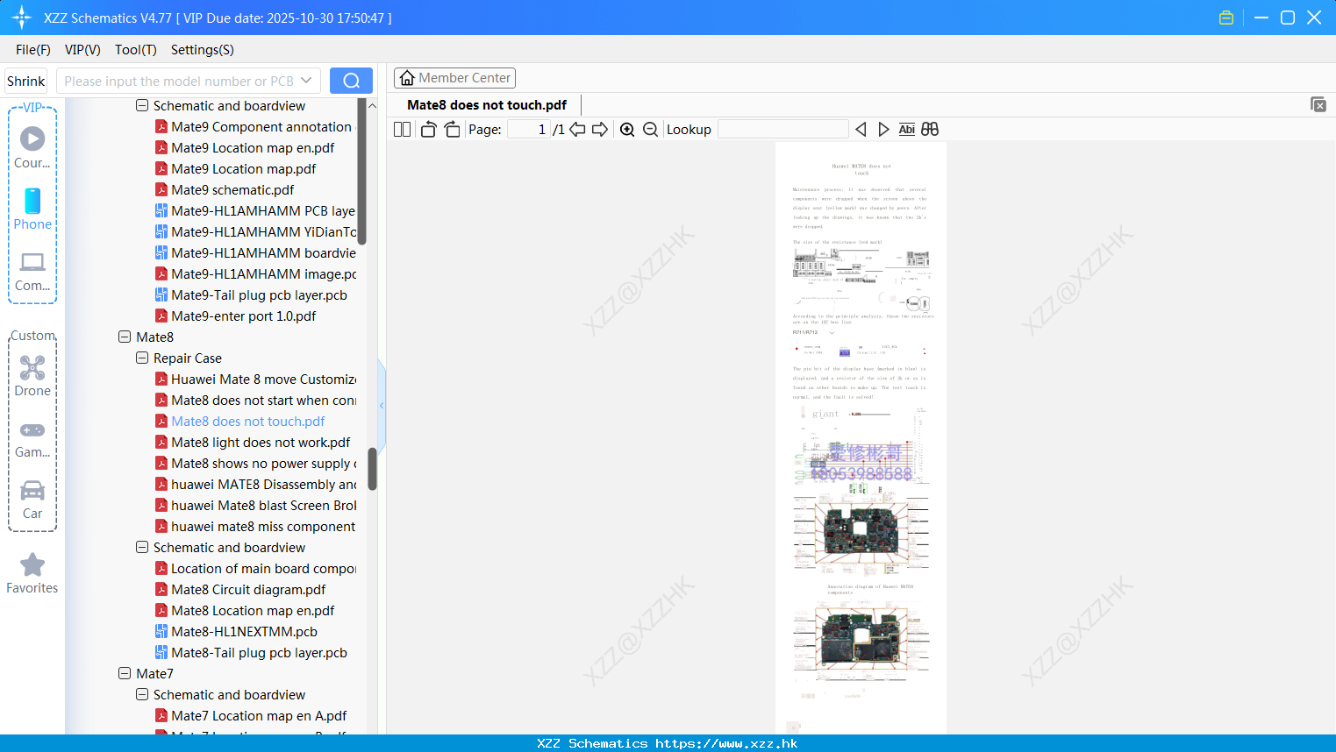Open Mate8 light does not work.pdf
1336x752 pixels.
261,442
